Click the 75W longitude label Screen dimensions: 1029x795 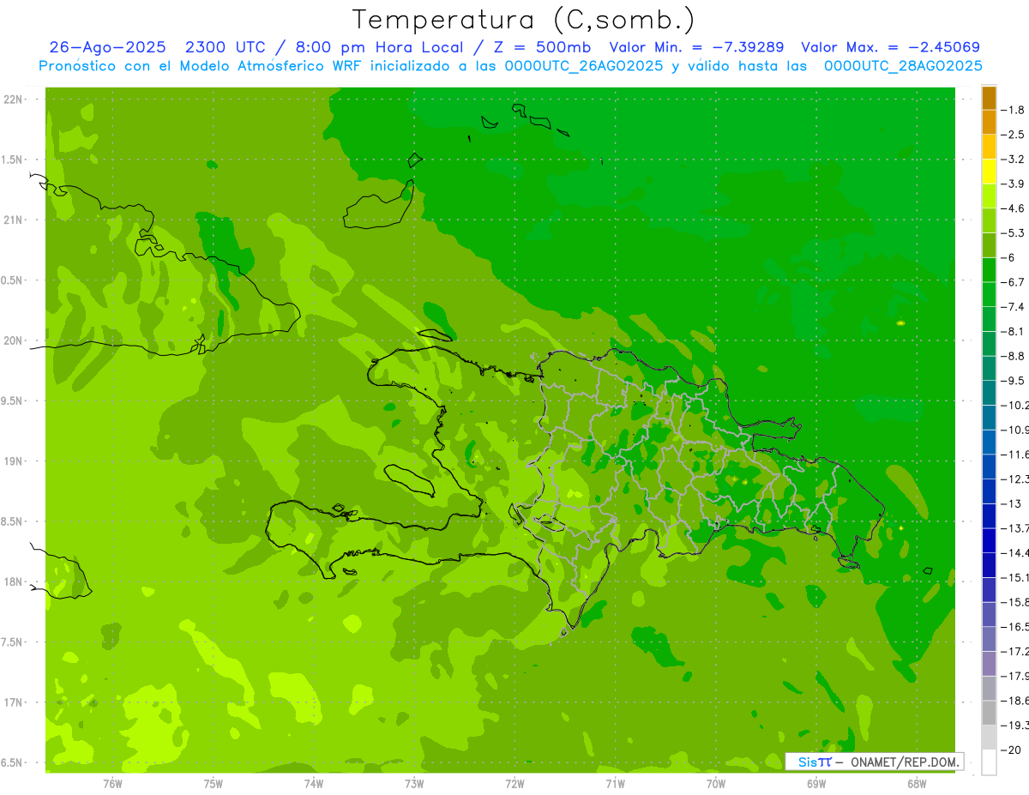pyautogui.click(x=213, y=784)
